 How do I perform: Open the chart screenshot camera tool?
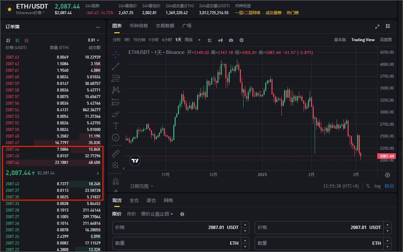231,40
